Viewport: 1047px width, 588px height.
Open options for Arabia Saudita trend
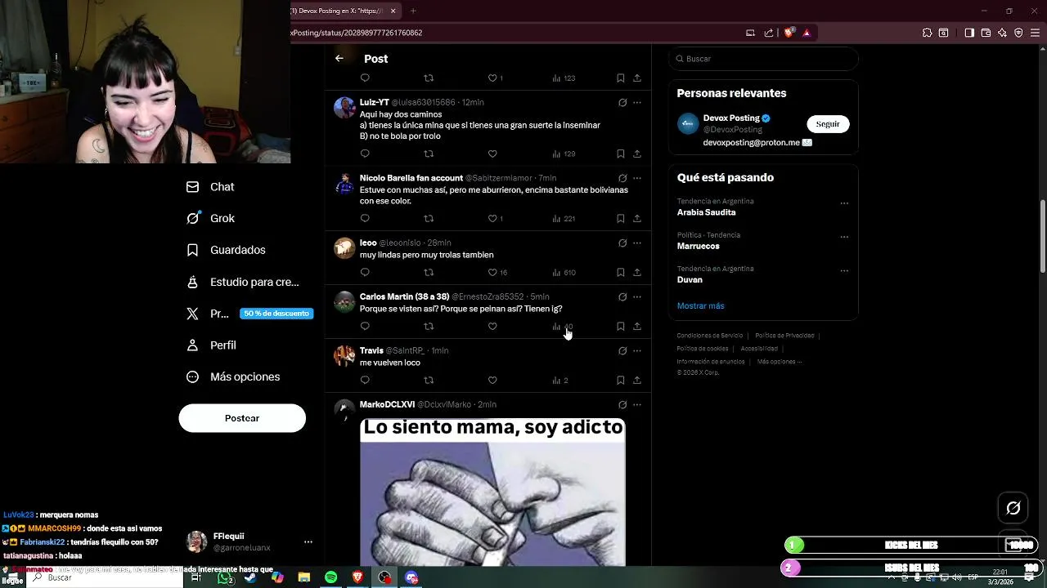[x=844, y=203]
